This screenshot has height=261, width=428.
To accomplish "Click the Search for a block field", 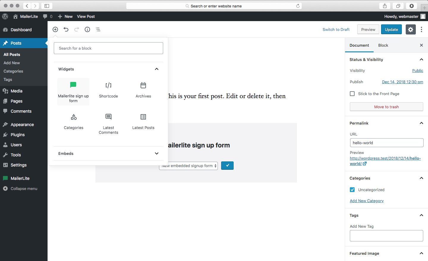I will (108, 48).
